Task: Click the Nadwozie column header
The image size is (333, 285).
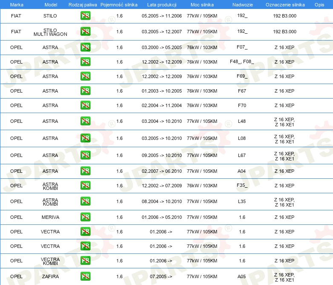Action: pyautogui.click(x=243, y=5)
